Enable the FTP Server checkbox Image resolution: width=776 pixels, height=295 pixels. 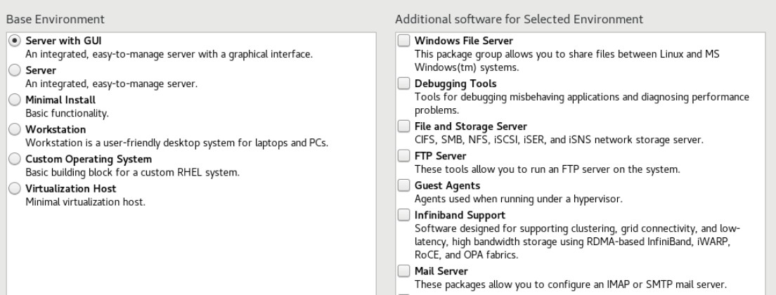[x=403, y=156]
